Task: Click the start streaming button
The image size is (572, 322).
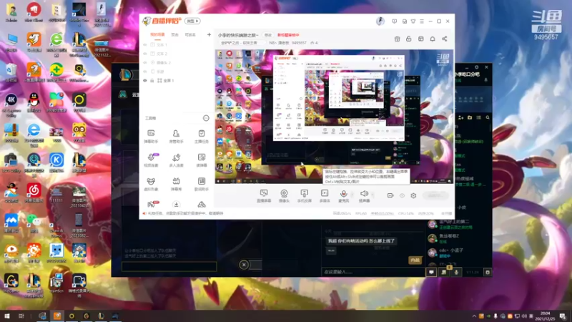Action: pos(435,195)
